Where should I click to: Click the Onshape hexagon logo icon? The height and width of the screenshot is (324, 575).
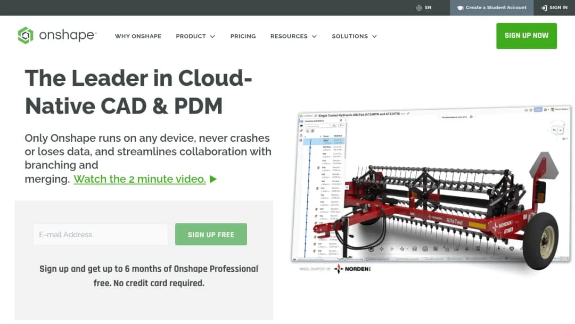click(x=26, y=35)
